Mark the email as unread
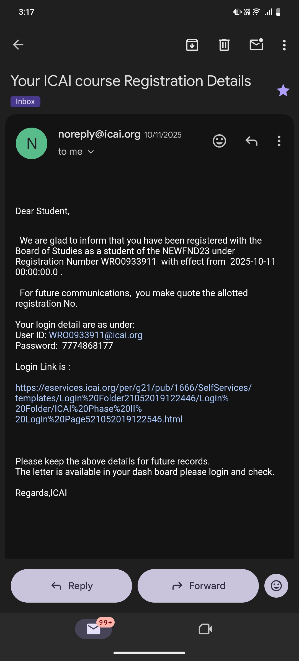The width and height of the screenshot is (299, 661). click(256, 45)
